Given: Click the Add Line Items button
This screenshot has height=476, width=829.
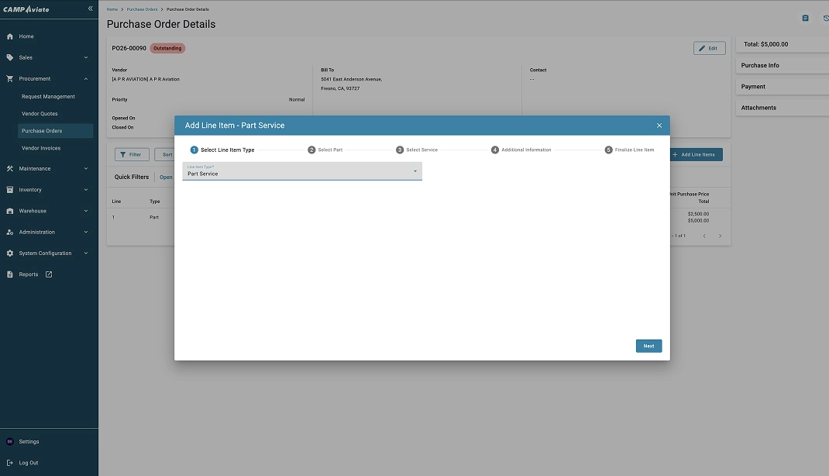Looking at the screenshot, I should [x=697, y=154].
